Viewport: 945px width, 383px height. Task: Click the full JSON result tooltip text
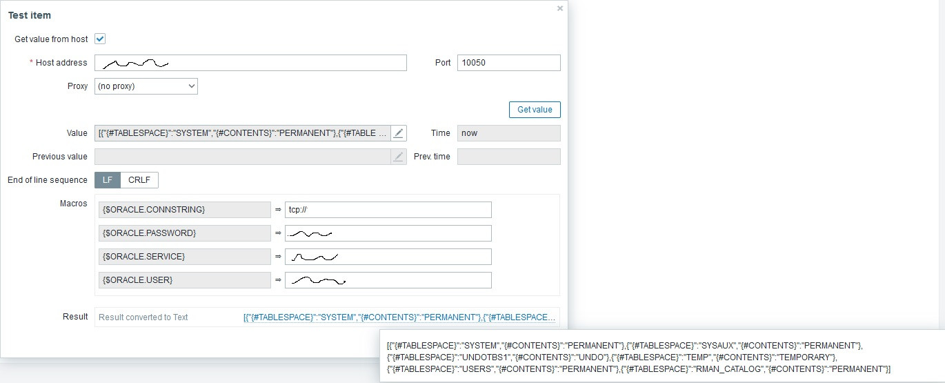[639, 357]
